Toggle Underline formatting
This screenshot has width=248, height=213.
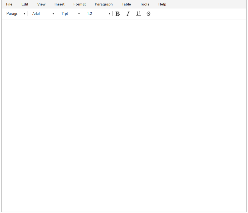(x=138, y=14)
